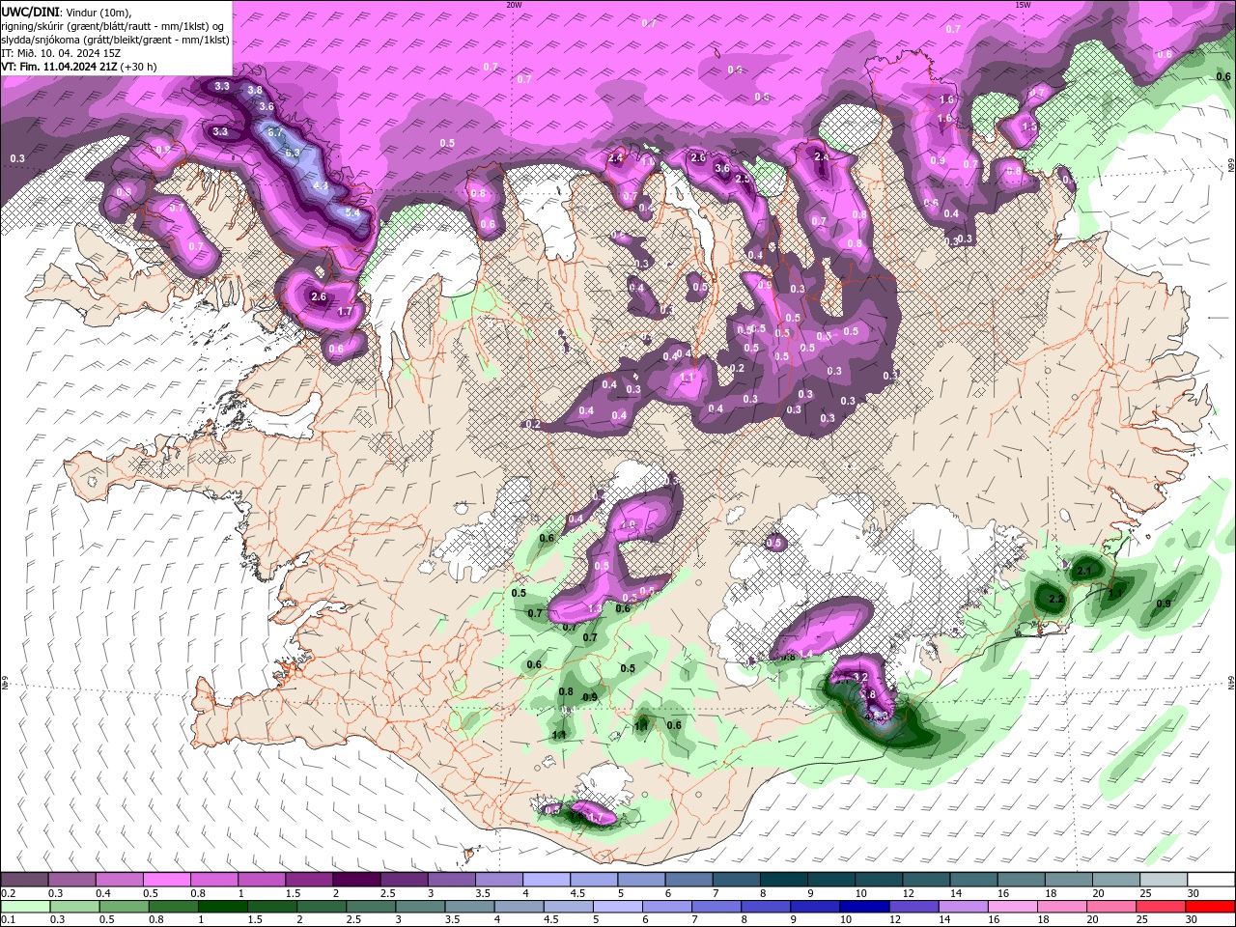This screenshot has width=1236, height=927.
Task: Pick the dark teal 8–9 top-row swatch
Action: [783, 880]
